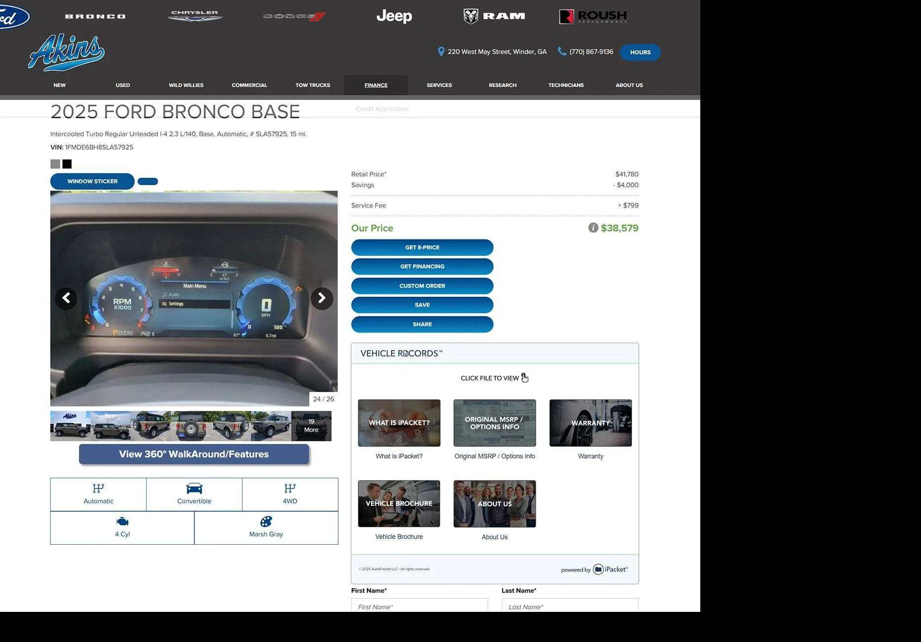Open the first photo thumbnail with Akins logo
This screenshot has height=642, width=921.
coord(70,426)
